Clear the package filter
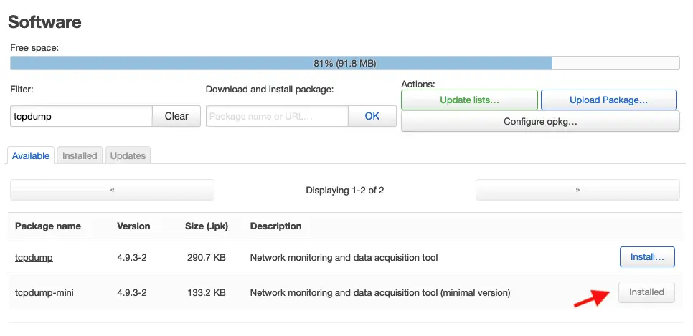Viewport: 693px width, 336px height. 176,116
